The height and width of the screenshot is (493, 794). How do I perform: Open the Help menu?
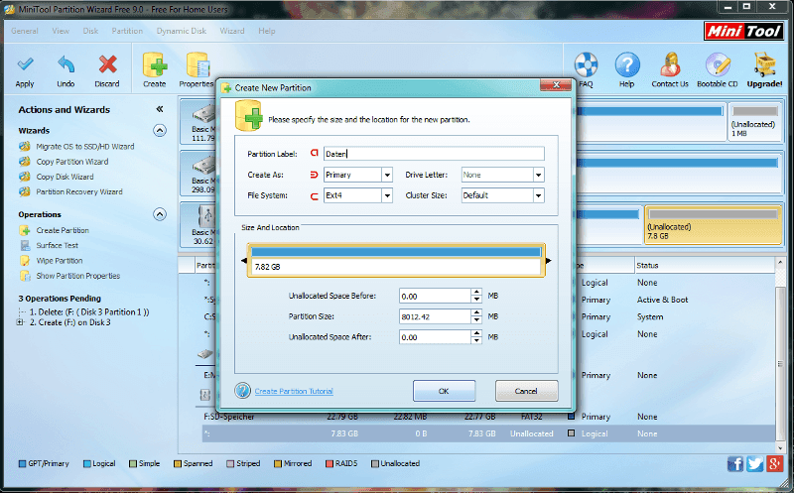click(267, 31)
